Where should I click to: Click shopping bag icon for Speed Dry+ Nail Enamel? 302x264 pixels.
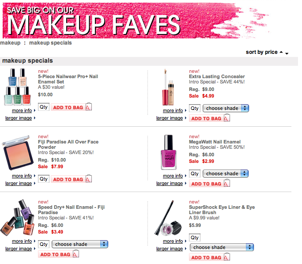76,253
